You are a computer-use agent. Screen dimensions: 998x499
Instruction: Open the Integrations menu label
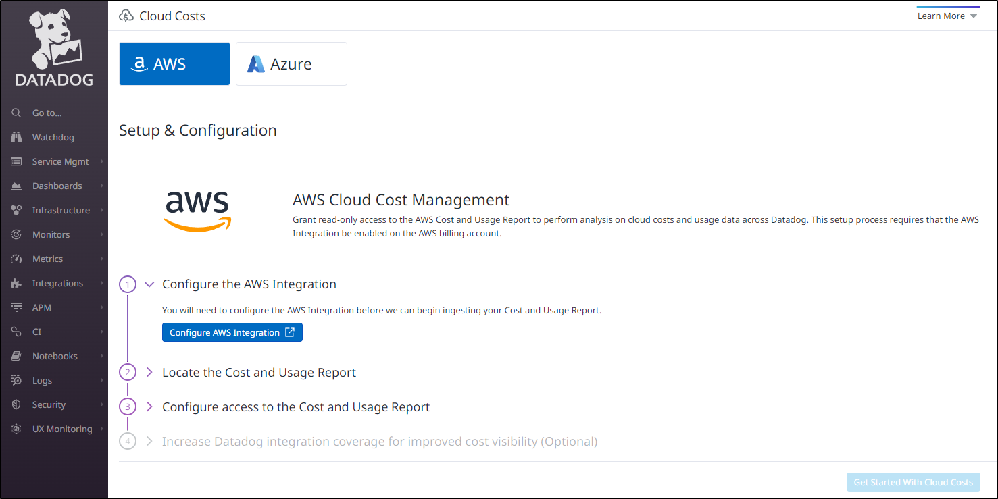(57, 283)
